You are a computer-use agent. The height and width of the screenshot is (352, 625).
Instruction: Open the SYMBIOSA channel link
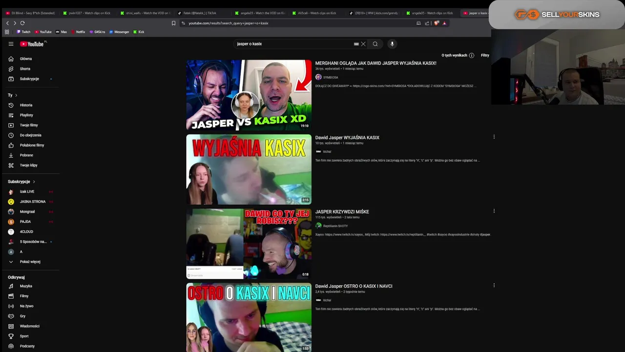[x=331, y=77]
